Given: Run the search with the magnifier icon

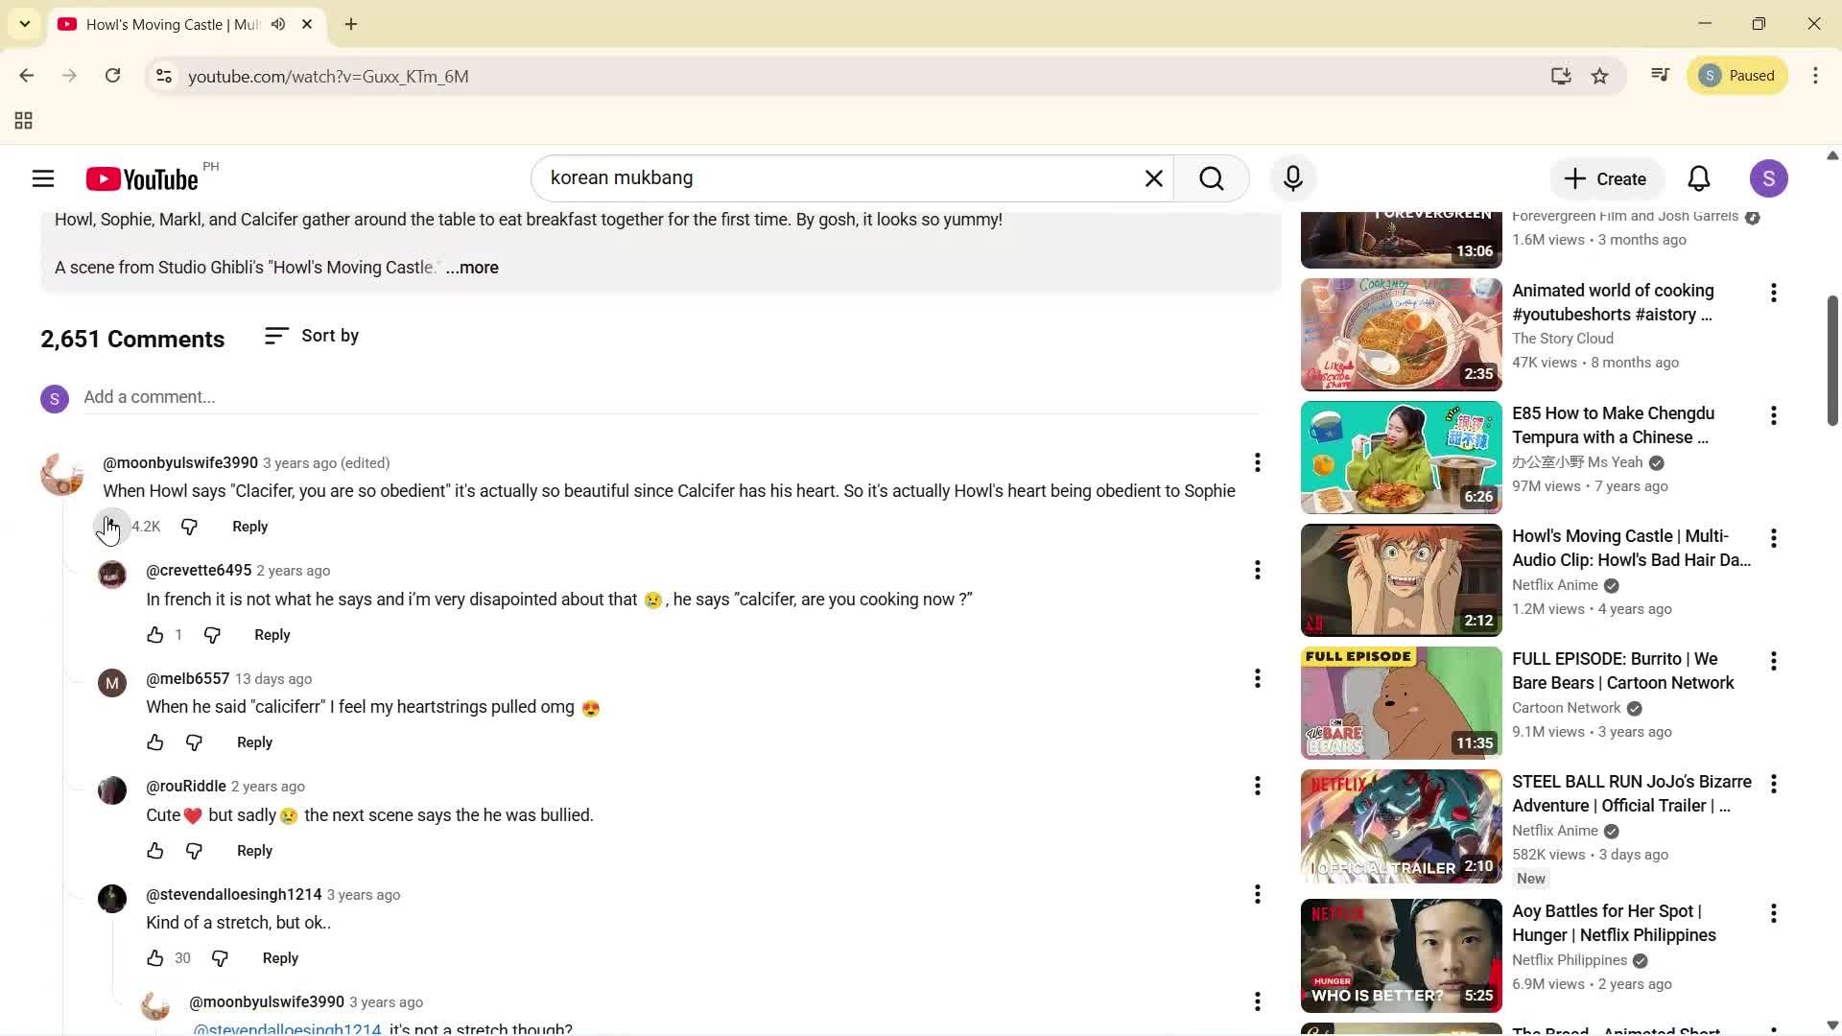Looking at the screenshot, I should pos(1212,177).
